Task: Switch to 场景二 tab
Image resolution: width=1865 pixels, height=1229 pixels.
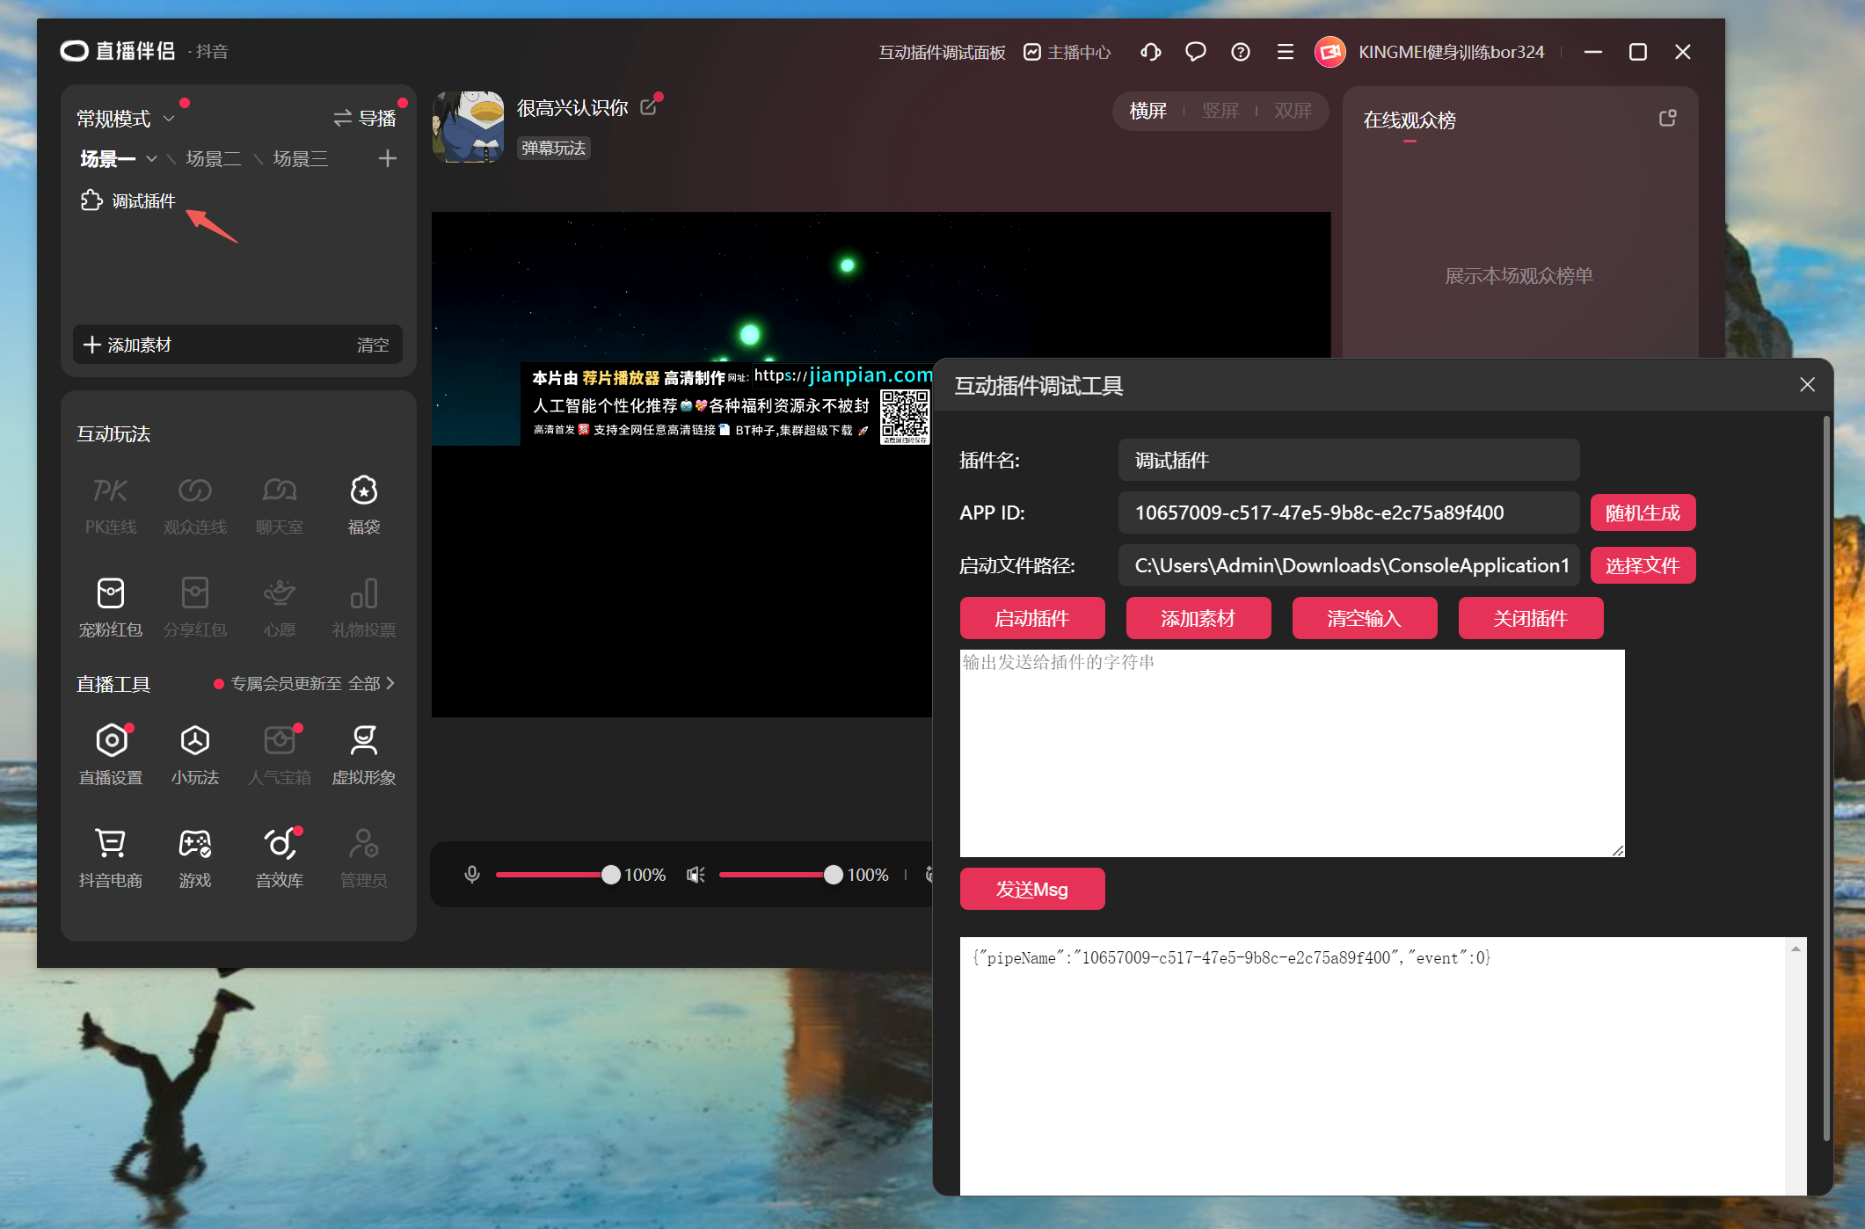Action: 214,158
